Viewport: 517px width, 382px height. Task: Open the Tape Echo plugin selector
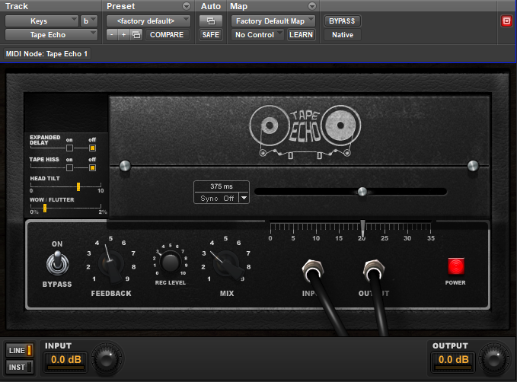click(x=52, y=35)
